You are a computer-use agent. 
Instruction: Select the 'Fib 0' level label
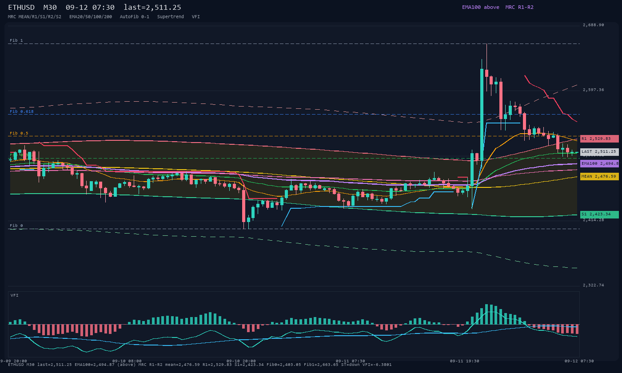(16, 226)
